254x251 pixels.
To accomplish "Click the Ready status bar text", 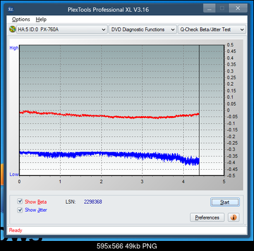I will (x=16, y=230).
